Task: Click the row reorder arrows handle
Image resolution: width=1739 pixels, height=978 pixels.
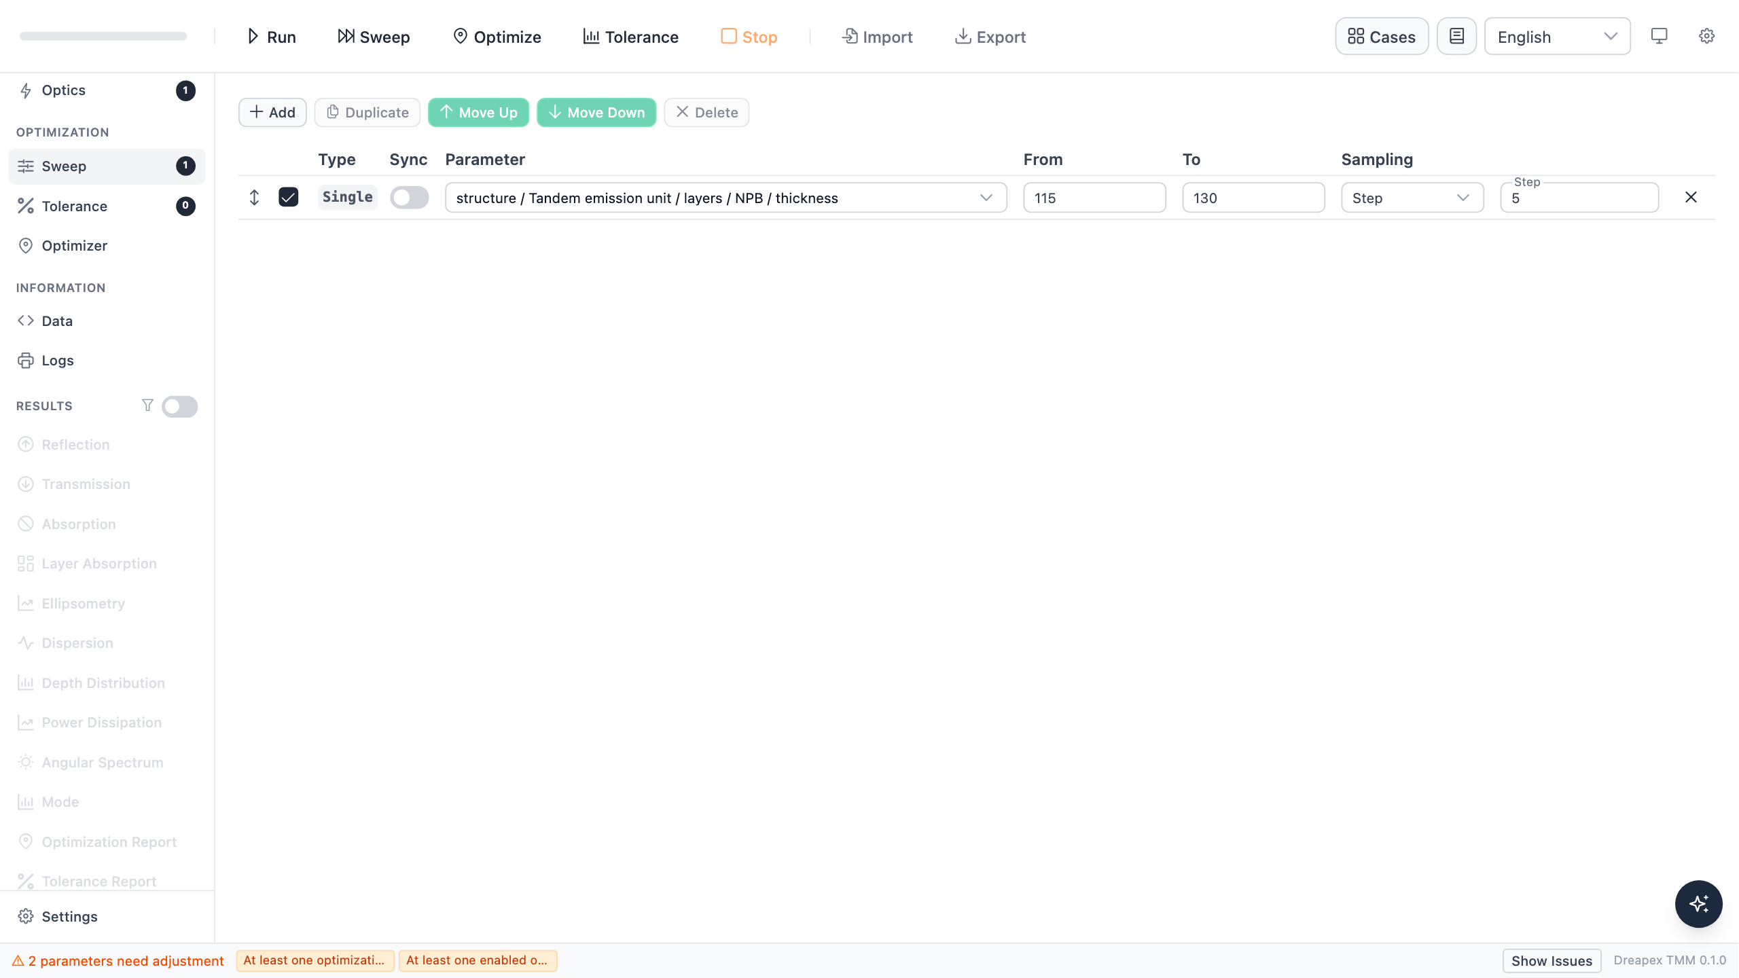Action: [254, 198]
